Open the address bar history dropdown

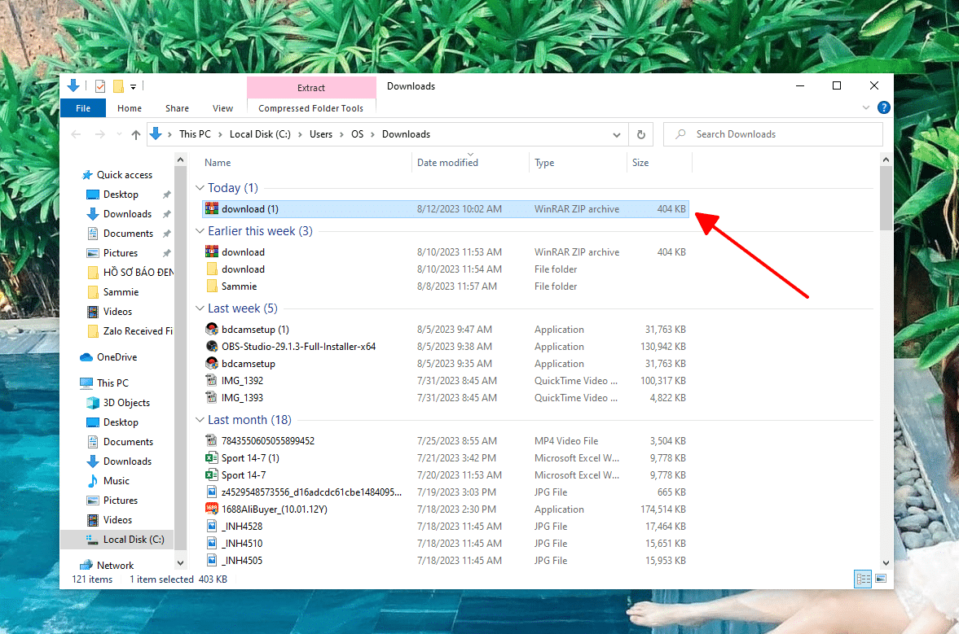(x=619, y=134)
